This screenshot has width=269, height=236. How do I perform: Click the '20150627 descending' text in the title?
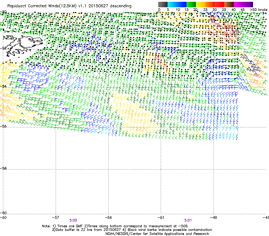tap(110, 6)
